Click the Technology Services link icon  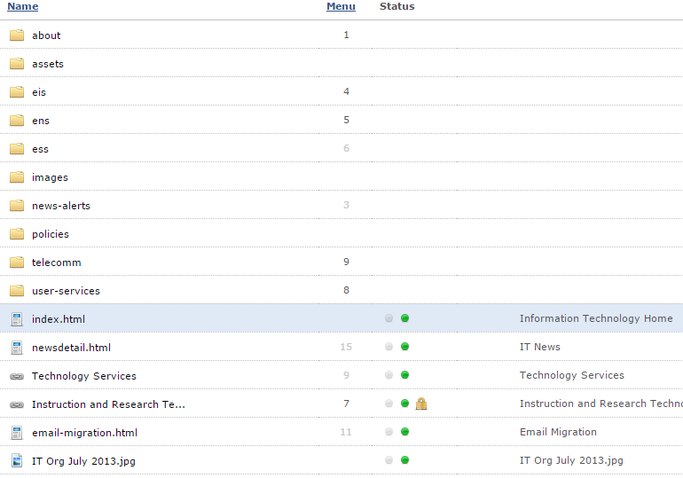tap(17, 376)
